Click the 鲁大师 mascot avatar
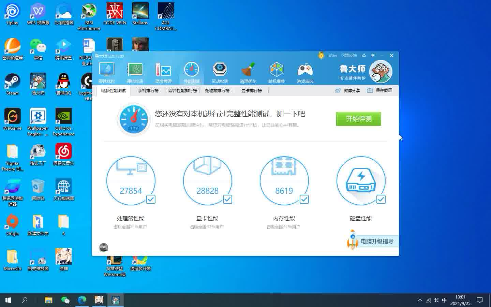 point(381,72)
